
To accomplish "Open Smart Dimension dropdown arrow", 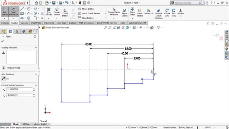I will point(14,19).
